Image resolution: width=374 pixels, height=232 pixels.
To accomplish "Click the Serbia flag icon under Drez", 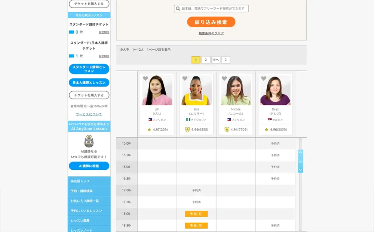I will coord(270,120).
